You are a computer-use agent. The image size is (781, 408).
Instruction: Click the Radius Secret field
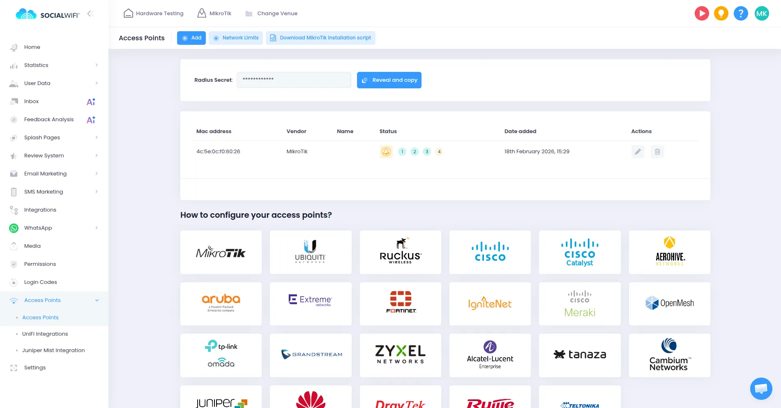point(294,80)
